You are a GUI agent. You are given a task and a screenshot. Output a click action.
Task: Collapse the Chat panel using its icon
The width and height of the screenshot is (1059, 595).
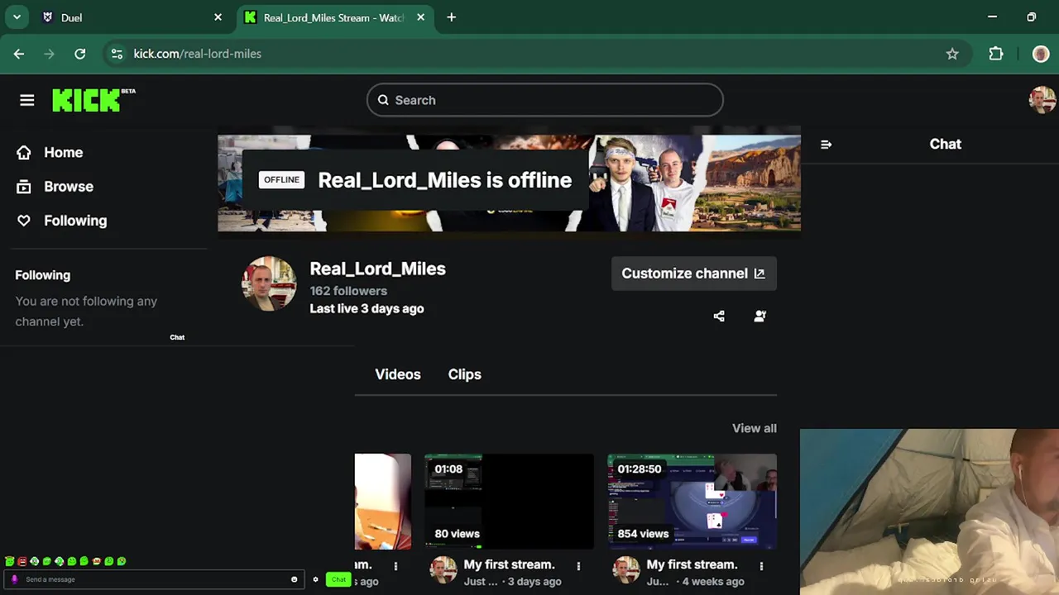[x=826, y=144]
